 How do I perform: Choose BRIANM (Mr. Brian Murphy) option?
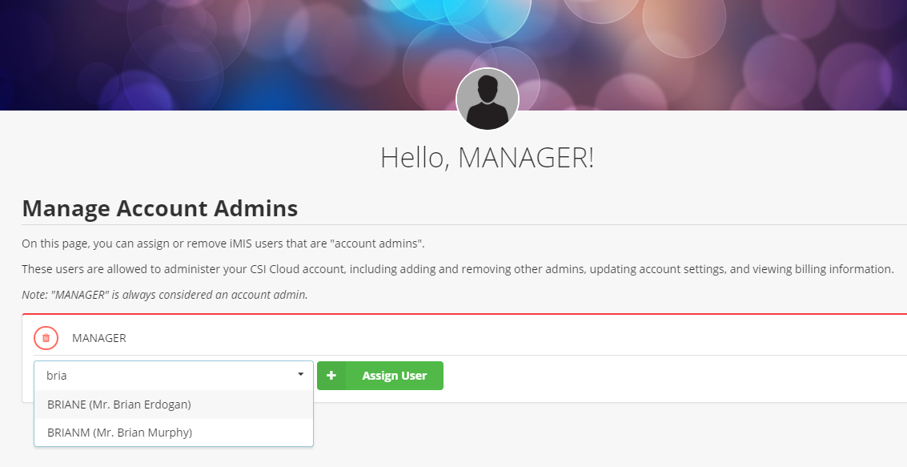pos(119,433)
